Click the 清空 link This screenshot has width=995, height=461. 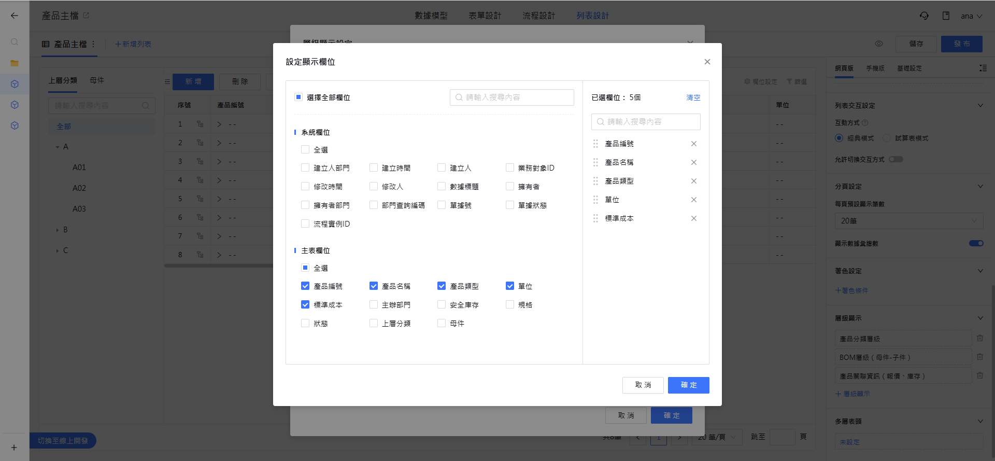[x=693, y=97]
